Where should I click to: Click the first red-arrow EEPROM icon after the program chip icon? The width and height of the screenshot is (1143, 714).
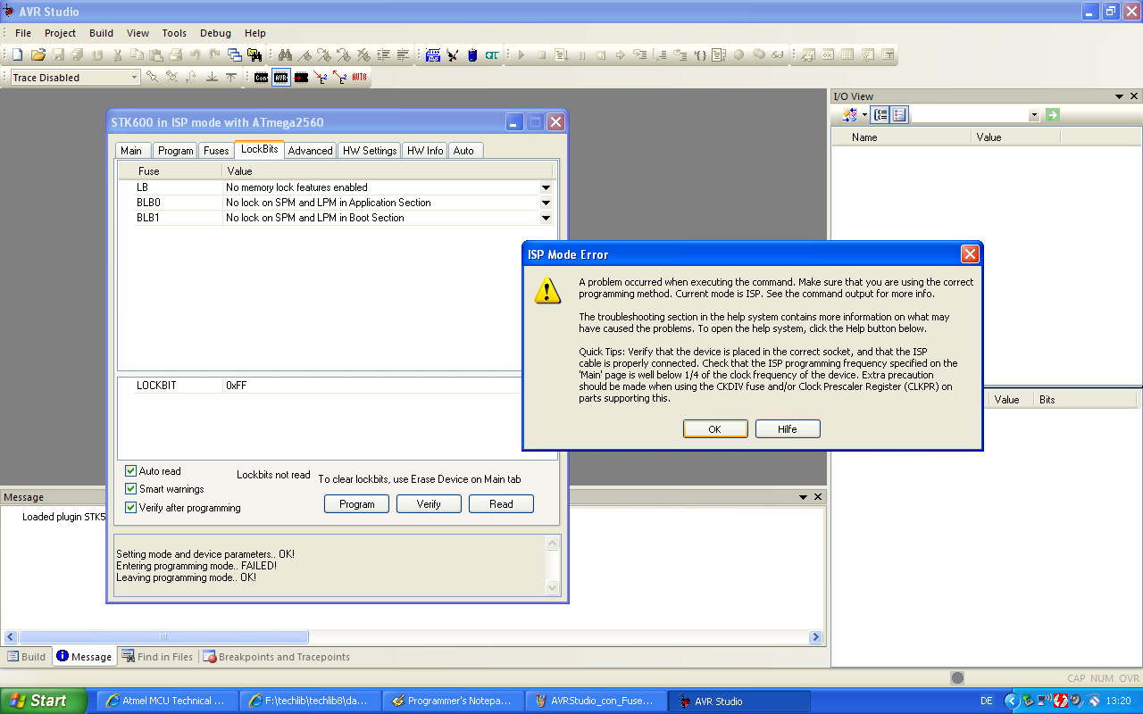click(321, 77)
